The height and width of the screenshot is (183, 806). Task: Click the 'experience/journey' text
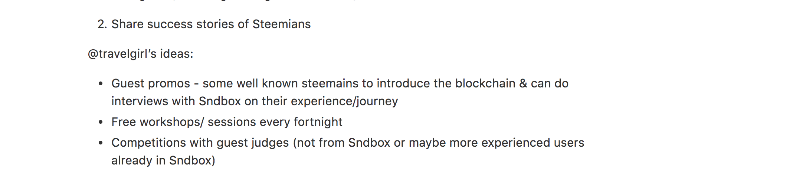(344, 102)
